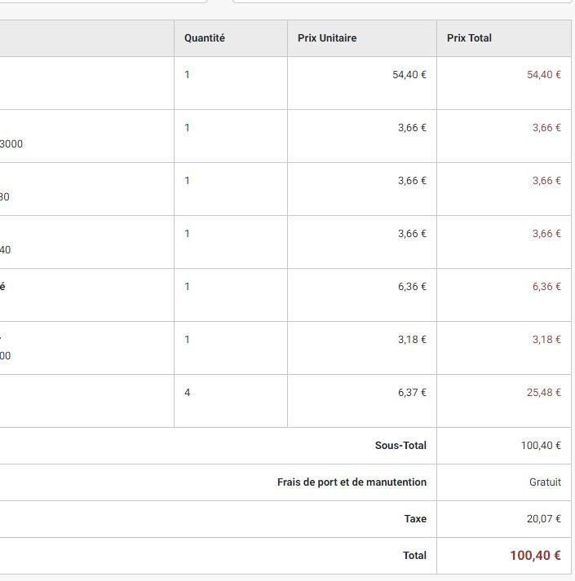Click the Quantité column header
The height and width of the screenshot is (581, 575).
[205, 38]
